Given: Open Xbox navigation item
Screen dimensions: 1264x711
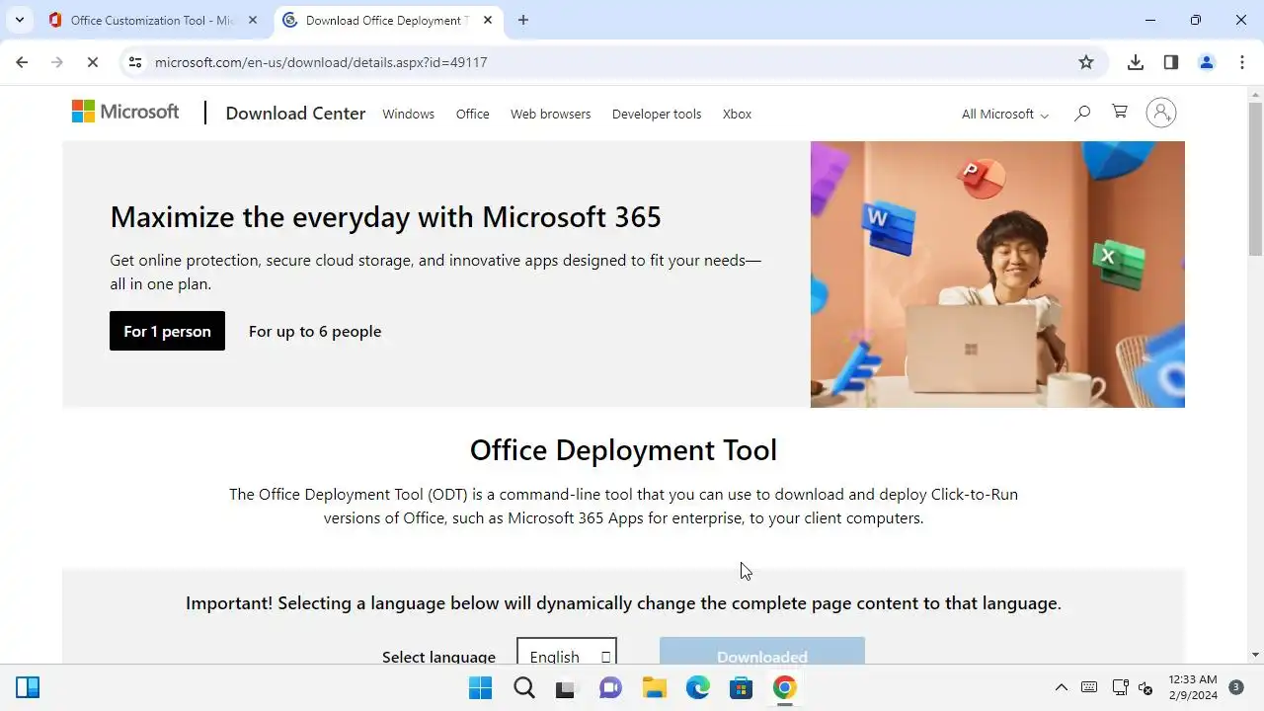Looking at the screenshot, I should point(737,114).
